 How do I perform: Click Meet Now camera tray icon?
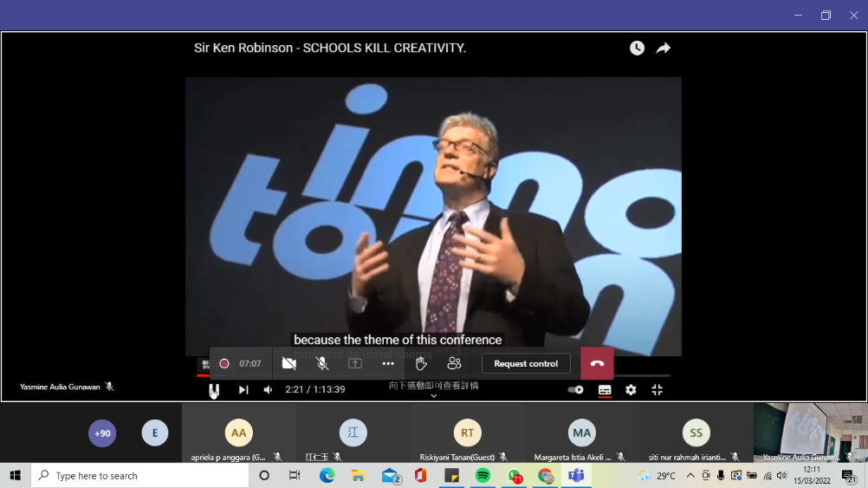click(705, 476)
